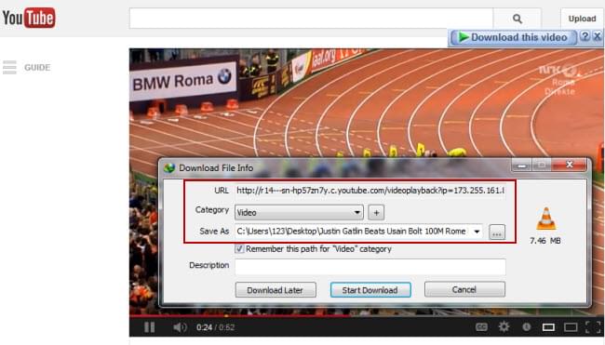The height and width of the screenshot is (345, 605).
Task: Enter fullscreen mode in the video player
Action: click(x=593, y=327)
